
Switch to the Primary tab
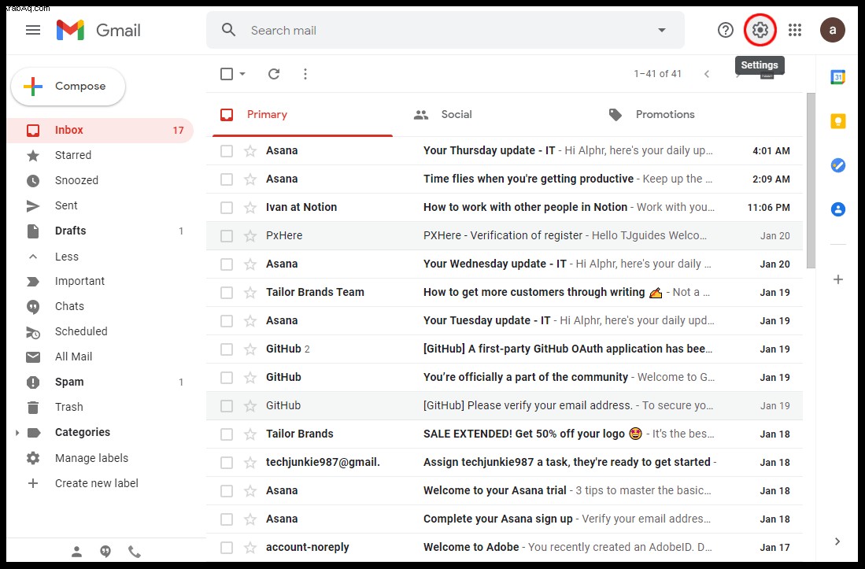[302, 115]
